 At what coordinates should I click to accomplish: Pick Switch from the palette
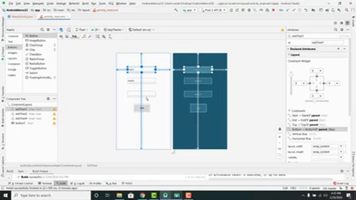pos(33,73)
